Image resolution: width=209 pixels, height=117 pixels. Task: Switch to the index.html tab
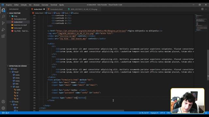click(38, 9)
